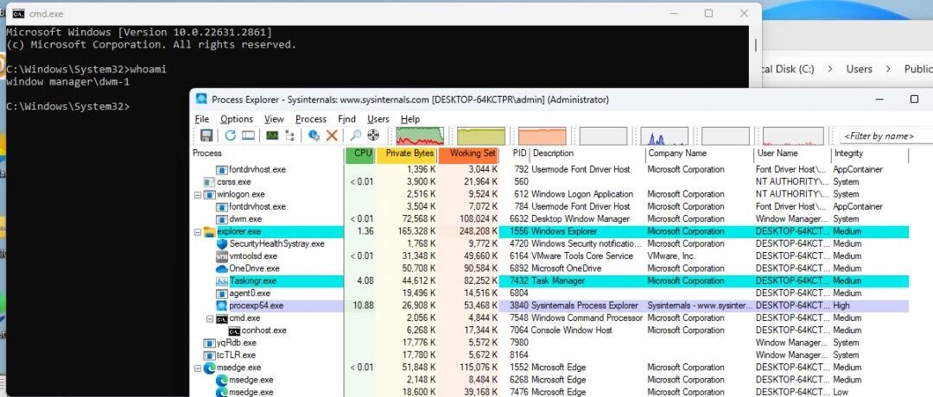Select the Taskmgr.exe process row
The height and width of the screenshot is (397, 933).
click(549, 281)
